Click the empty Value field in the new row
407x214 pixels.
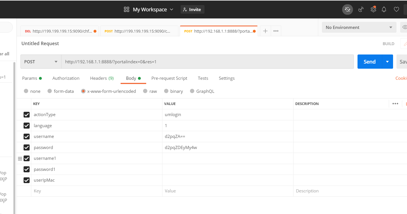[x=228, y=191]
